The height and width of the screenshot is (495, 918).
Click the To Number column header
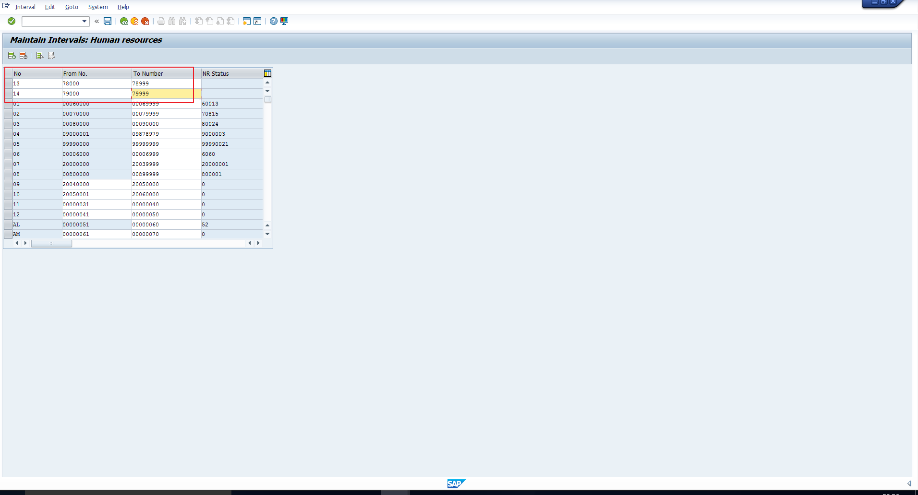coord(166,73)
